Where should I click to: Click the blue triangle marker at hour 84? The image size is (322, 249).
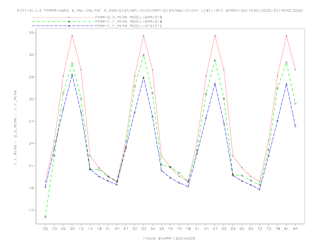click(295, 127)
